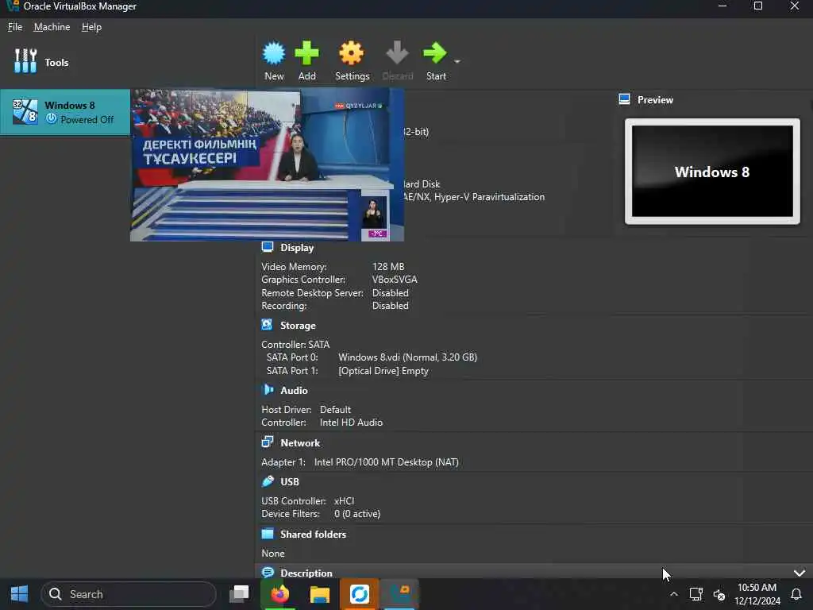This screenshot has height=610, width=813.
Task: Click the Network section icon
Action: point(268,442)
